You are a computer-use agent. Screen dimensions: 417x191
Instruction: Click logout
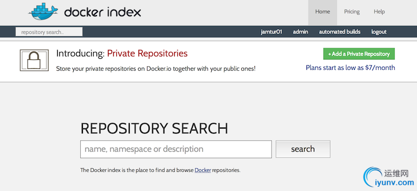[x=379, y=32]
